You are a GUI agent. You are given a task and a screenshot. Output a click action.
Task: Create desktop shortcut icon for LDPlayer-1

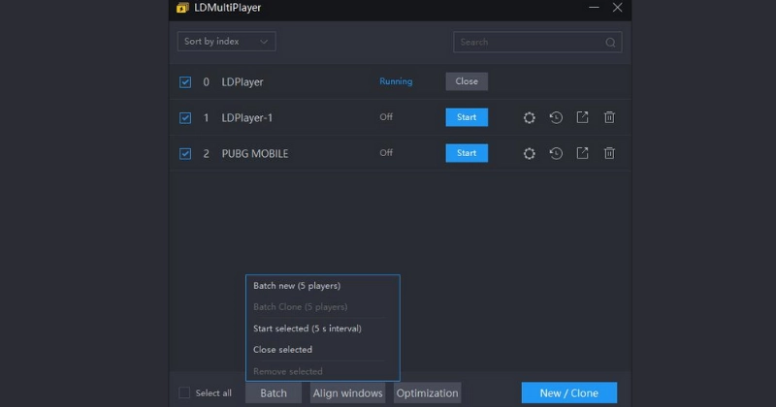coord(582,117)
